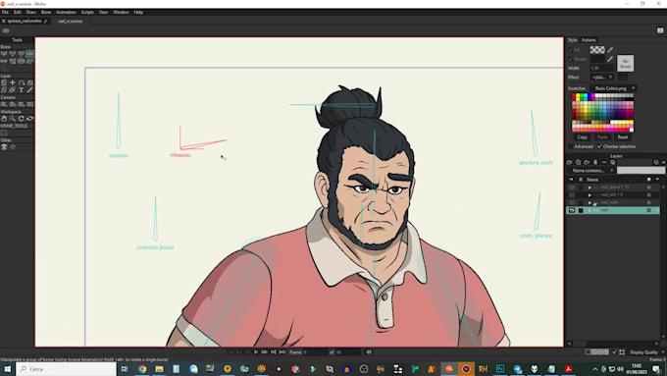The image size is (667, 376).
Task: Click the current Frame number field
Action: [x=315, y=352]
